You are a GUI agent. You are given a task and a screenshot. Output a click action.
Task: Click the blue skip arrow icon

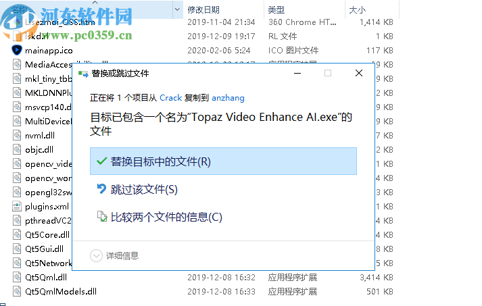[101, 189]
